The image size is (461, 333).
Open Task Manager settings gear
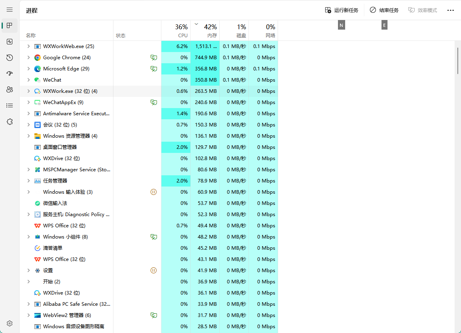(10, 323)
